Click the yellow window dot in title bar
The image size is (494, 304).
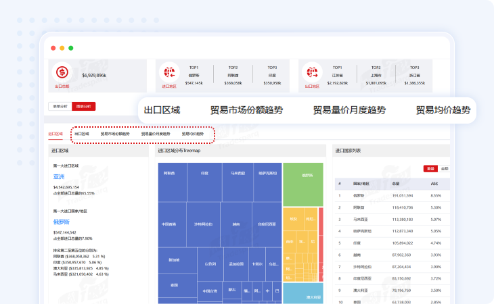[62, 48]
